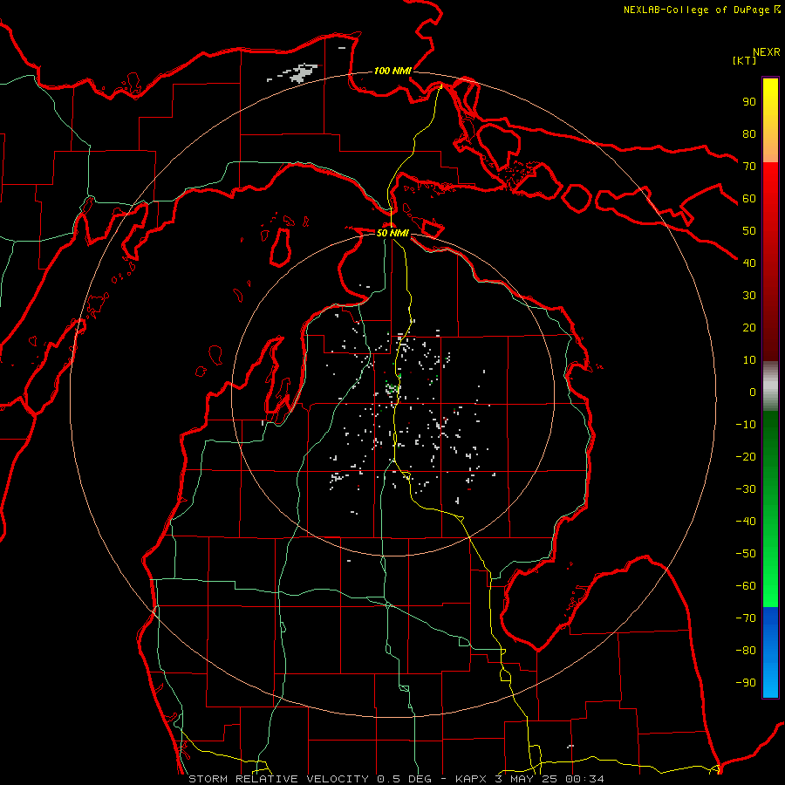Click the -30 value on velocity scale
This screenshot has width=785, height=785.
[746, 489]
